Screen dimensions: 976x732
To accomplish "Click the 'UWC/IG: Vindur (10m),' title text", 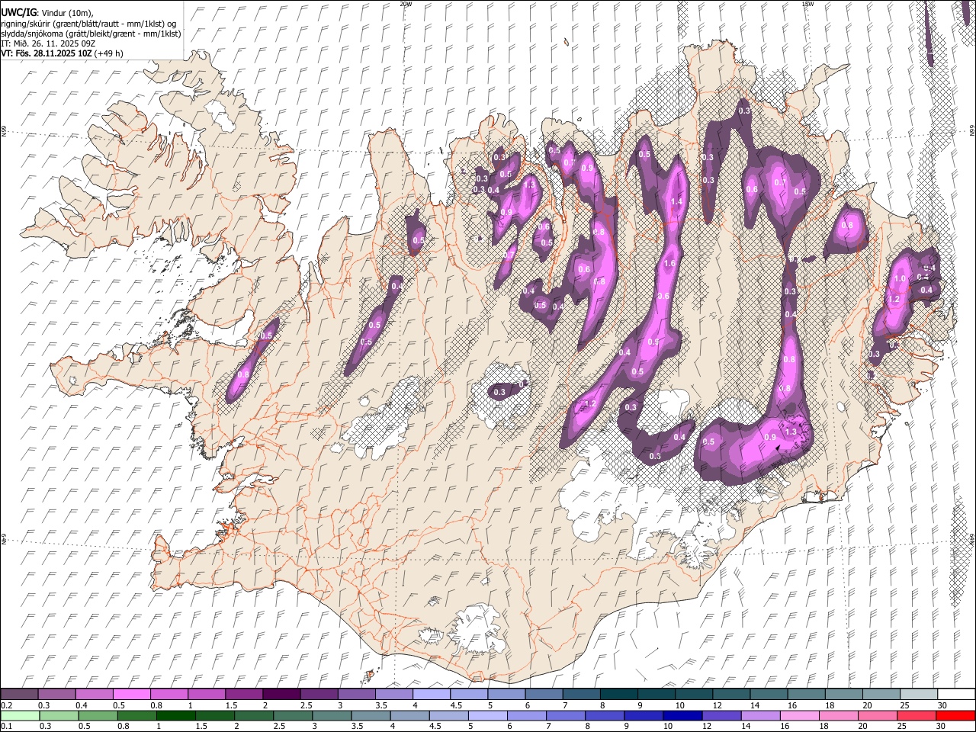I will 47,13.
